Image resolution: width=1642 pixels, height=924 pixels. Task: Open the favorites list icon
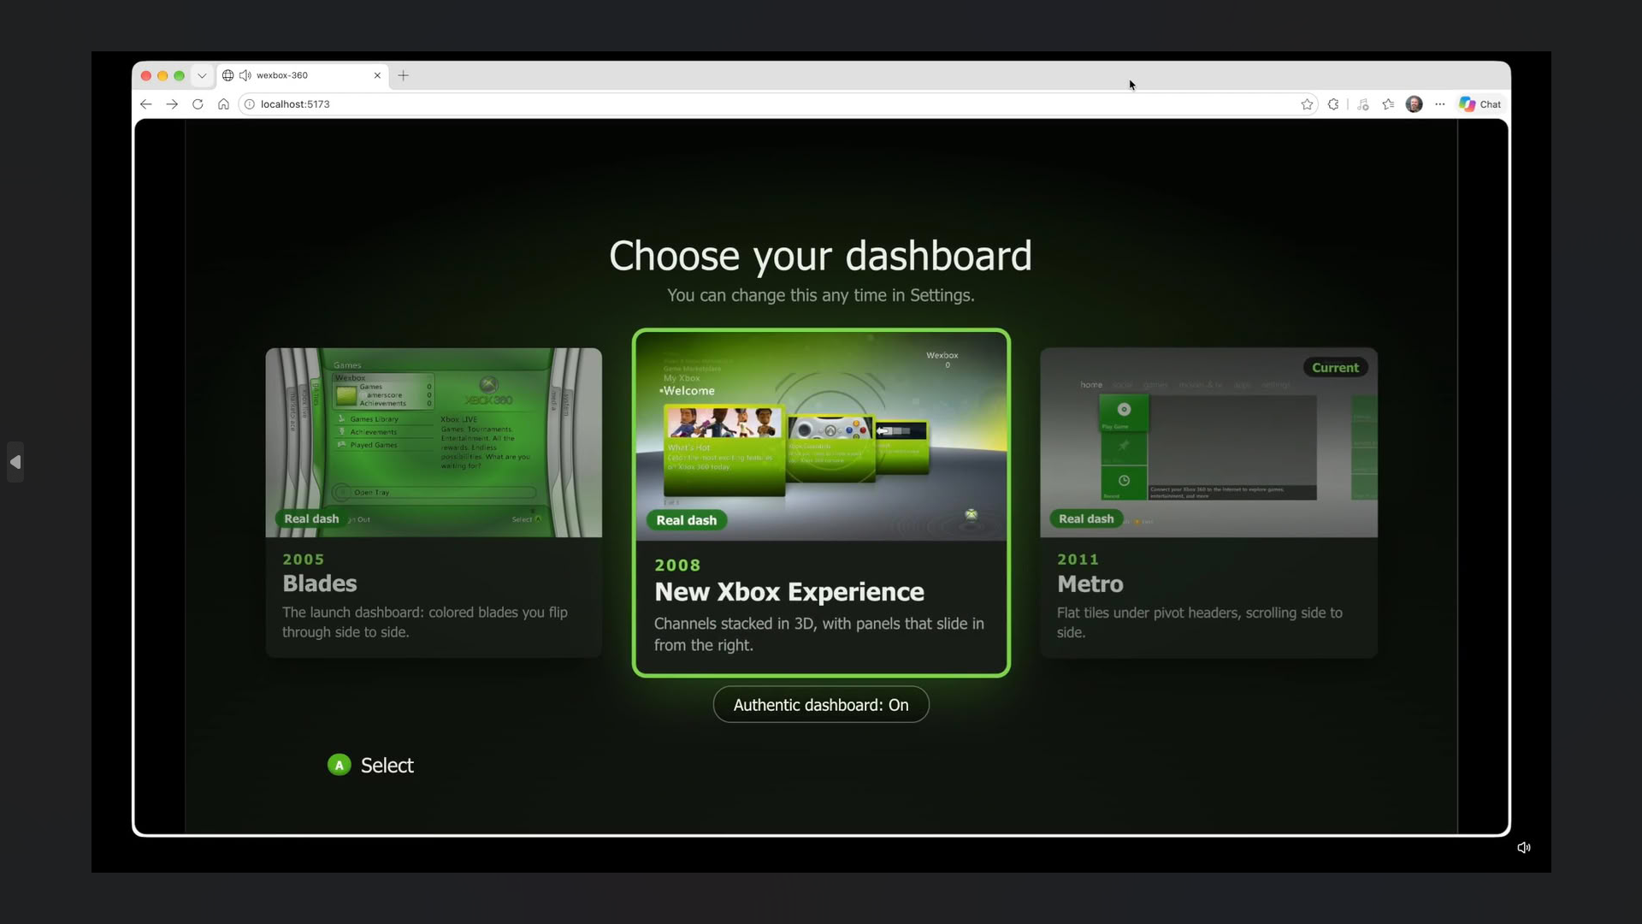tap(1388, 104)
